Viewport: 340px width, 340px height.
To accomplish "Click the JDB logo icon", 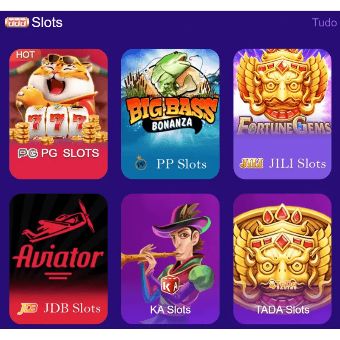I will click(28, 308).
